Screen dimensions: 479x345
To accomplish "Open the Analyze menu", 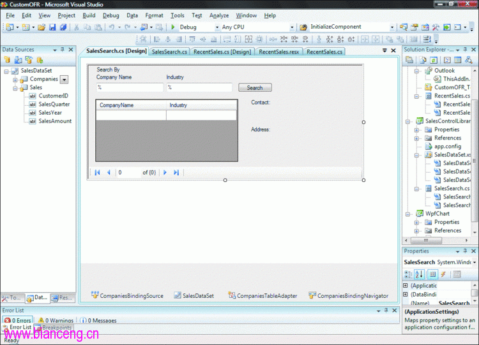I will (x=219, y=15).
